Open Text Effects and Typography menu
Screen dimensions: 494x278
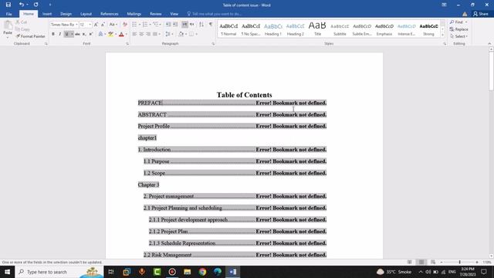tap(101, 34)
